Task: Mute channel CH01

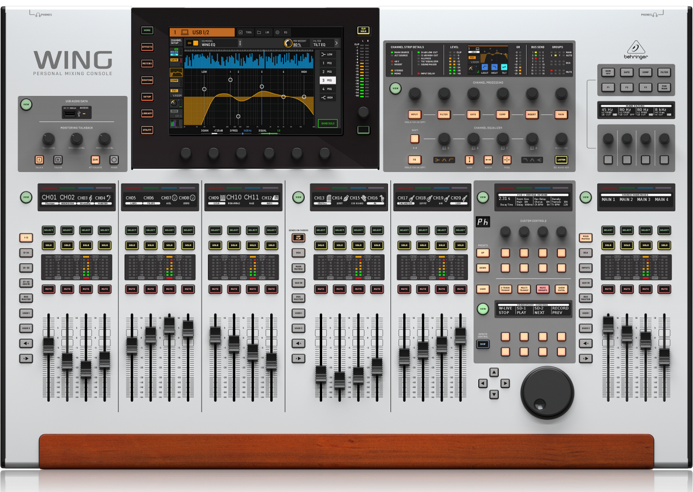Action: 48,289
